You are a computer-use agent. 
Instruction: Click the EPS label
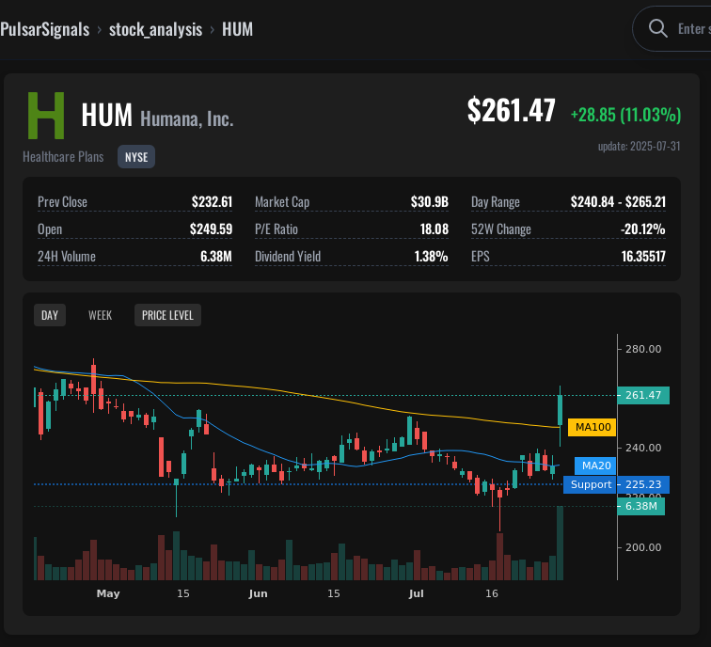[x=481, y=256]
